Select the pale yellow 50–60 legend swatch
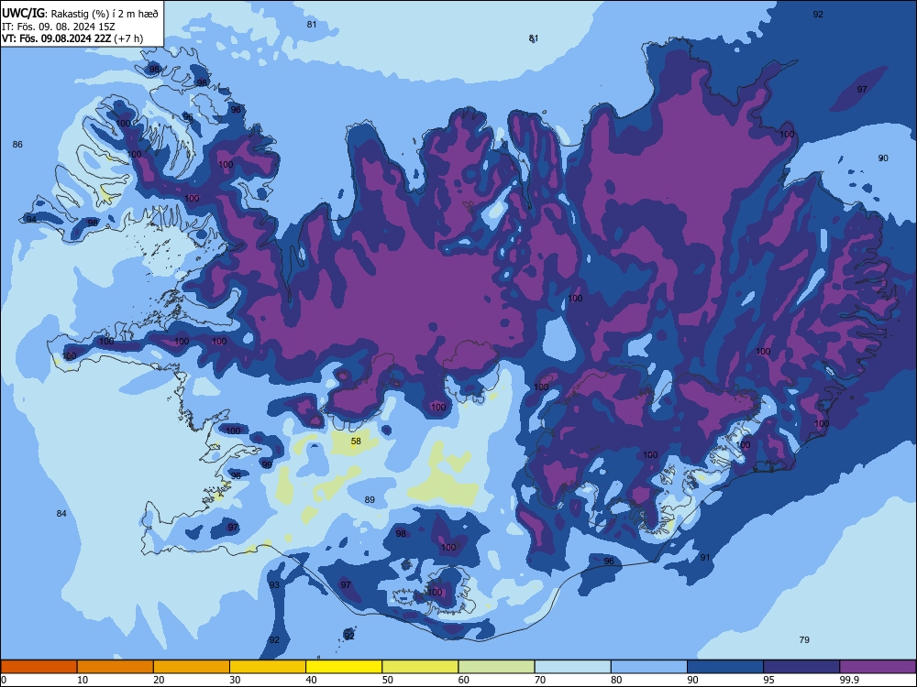Viewport: 917px width, 687px height. point(420,667)
